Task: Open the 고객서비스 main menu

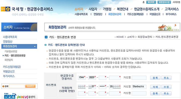Action: tap(172, 9)
